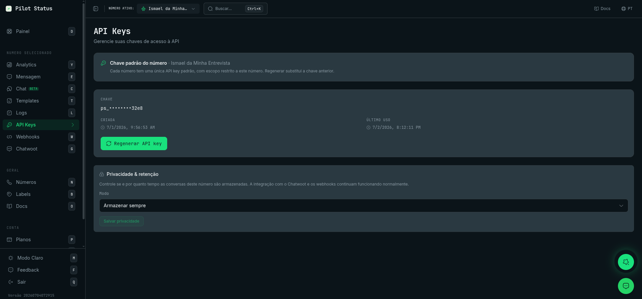Click the Salvar privacidade button
Image resolution: width=642 pixels, height=299 pixels.
[x=121, y=221]
